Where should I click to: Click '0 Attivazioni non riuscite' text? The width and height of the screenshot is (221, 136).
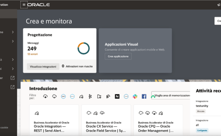[x=77, y=66]
